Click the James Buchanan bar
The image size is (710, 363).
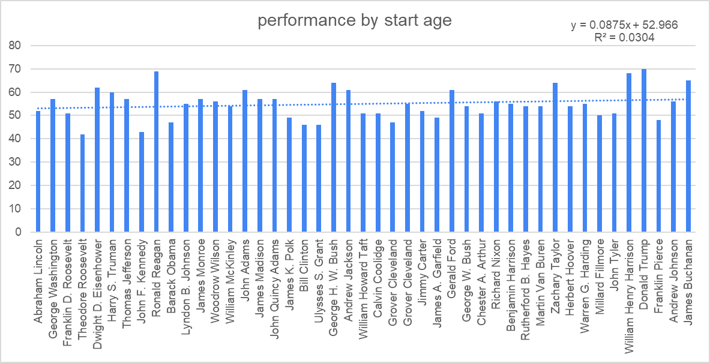[688, 156]
